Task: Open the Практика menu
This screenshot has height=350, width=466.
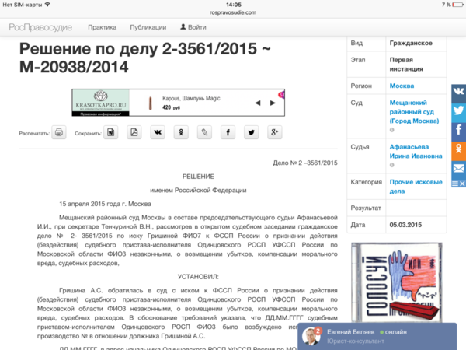Action: tap(102, 26)
